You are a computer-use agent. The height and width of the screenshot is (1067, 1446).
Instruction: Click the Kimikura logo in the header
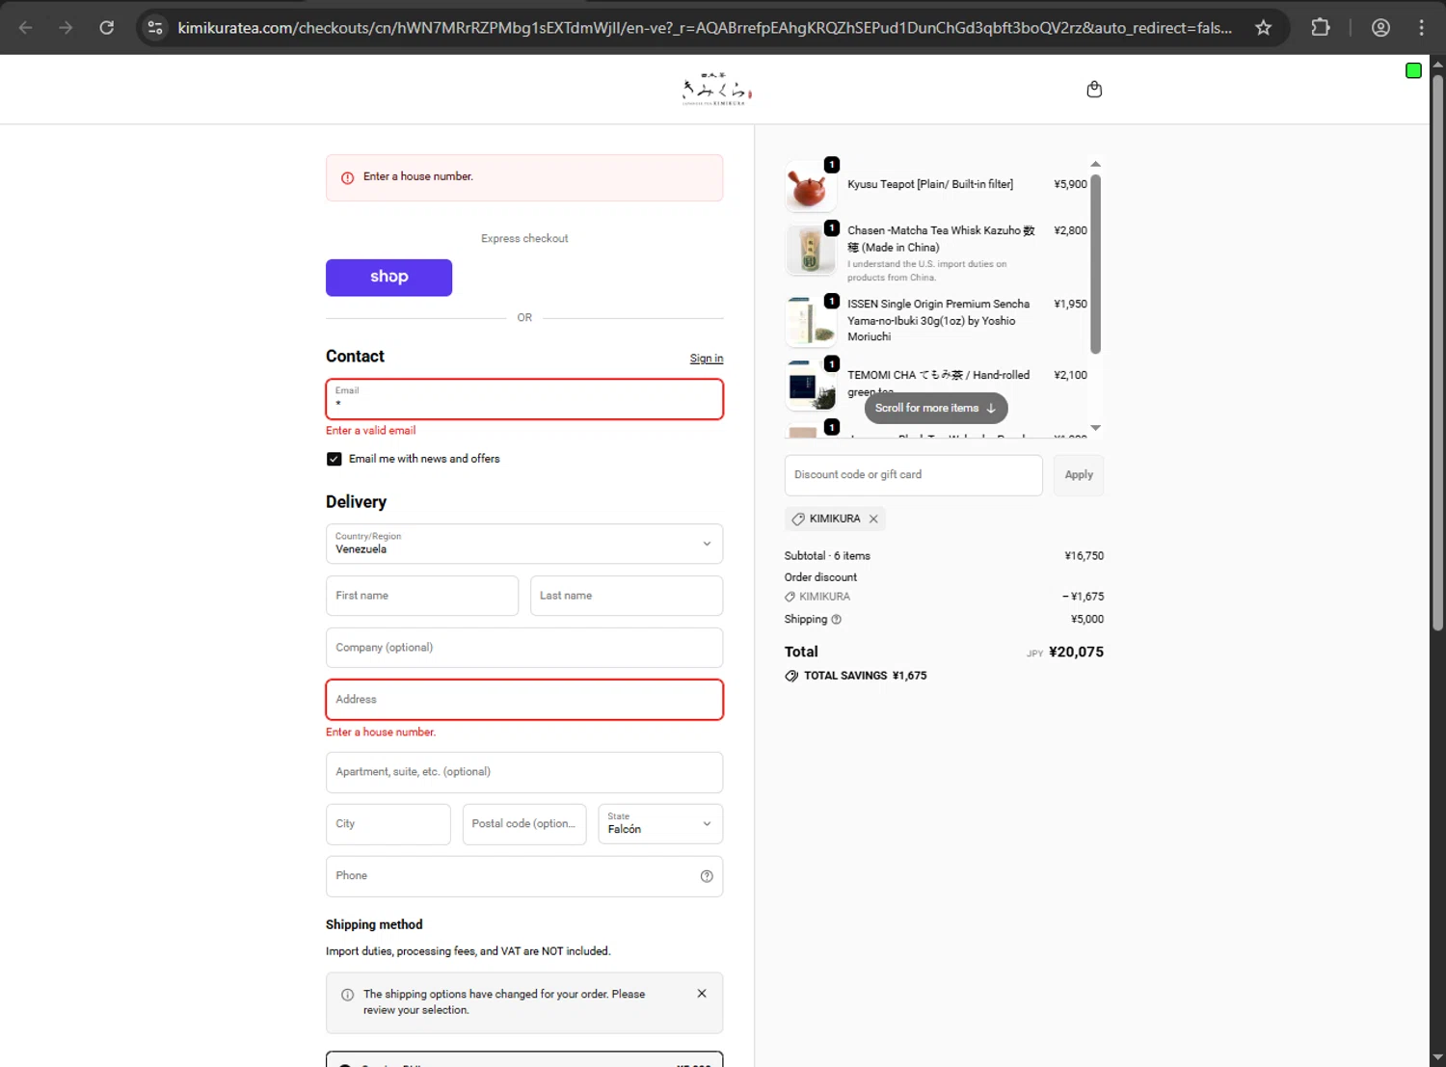[716, 89]
